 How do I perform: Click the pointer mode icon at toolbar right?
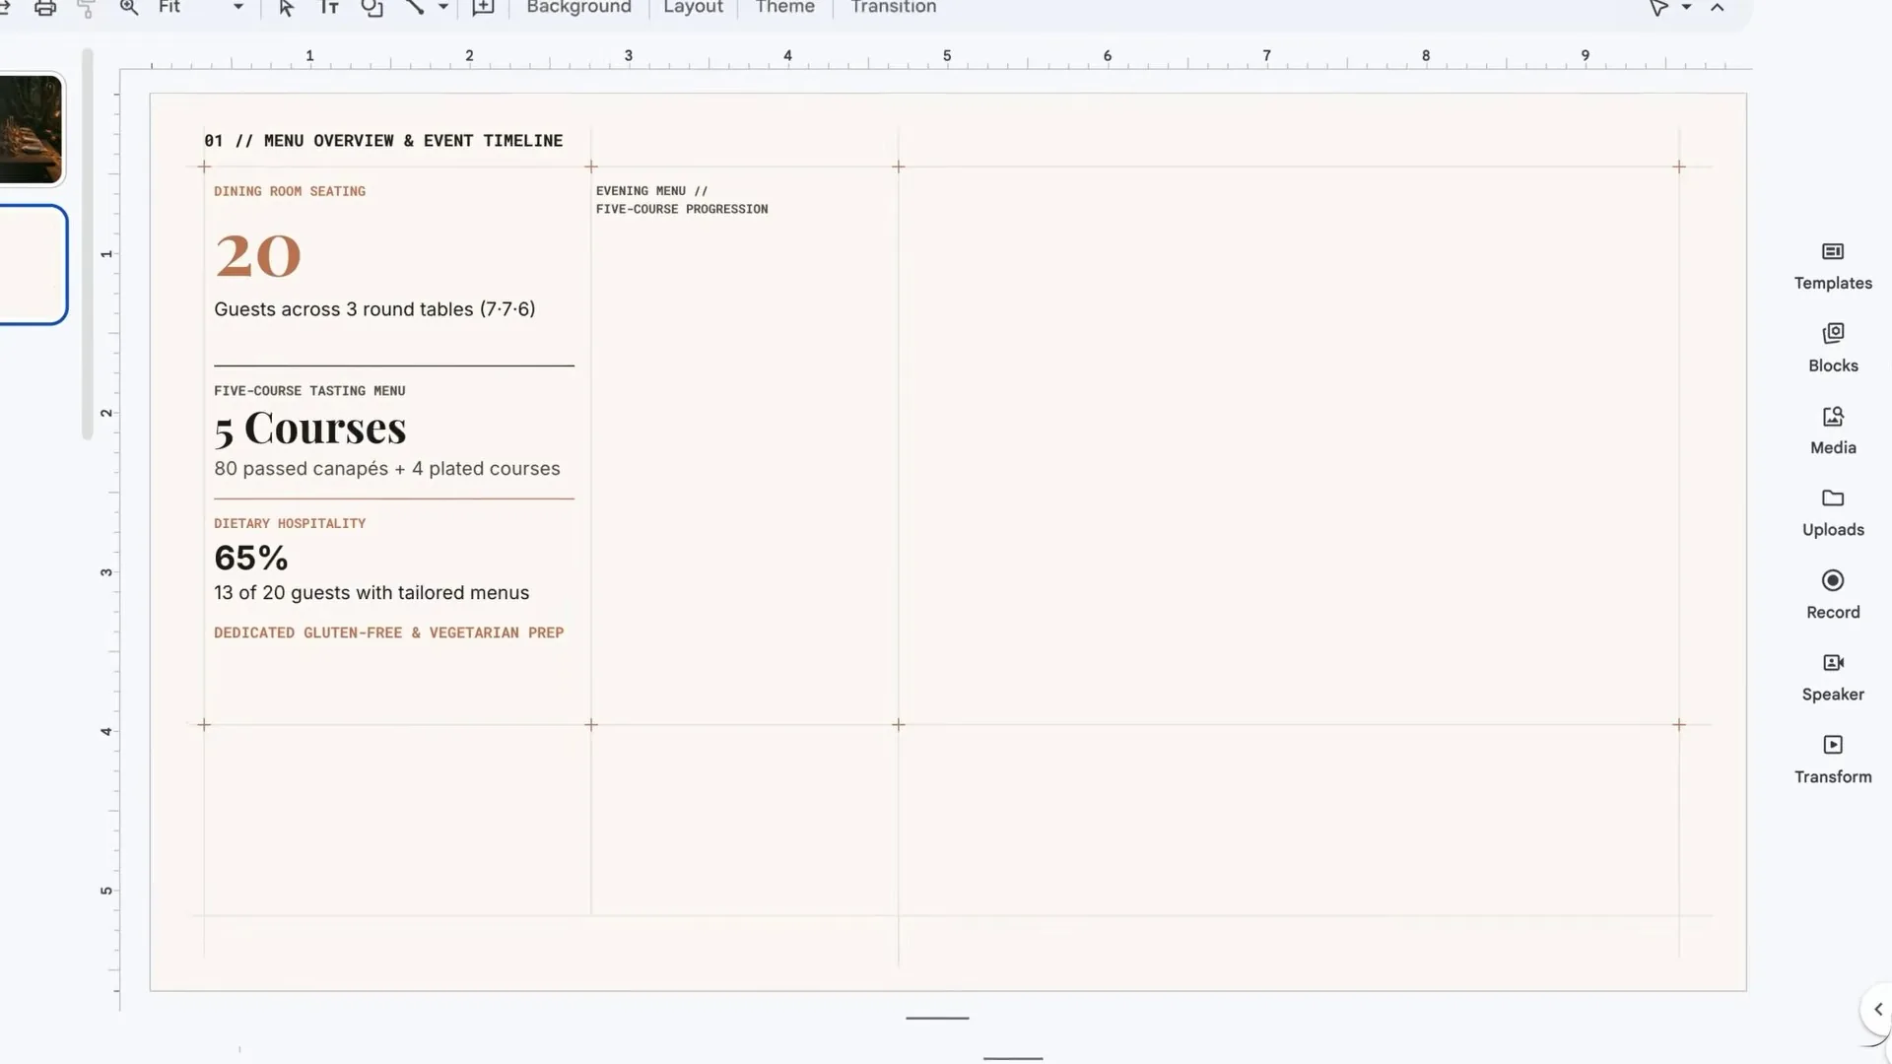coord(1658,8)
